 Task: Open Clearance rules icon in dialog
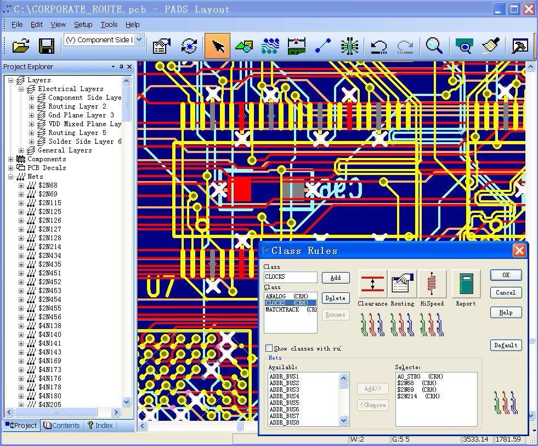(x=372, y=284)
